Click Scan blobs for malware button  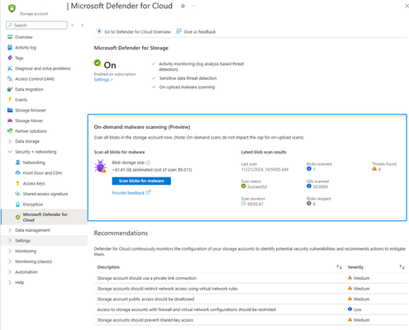click(x=141, y=181)
